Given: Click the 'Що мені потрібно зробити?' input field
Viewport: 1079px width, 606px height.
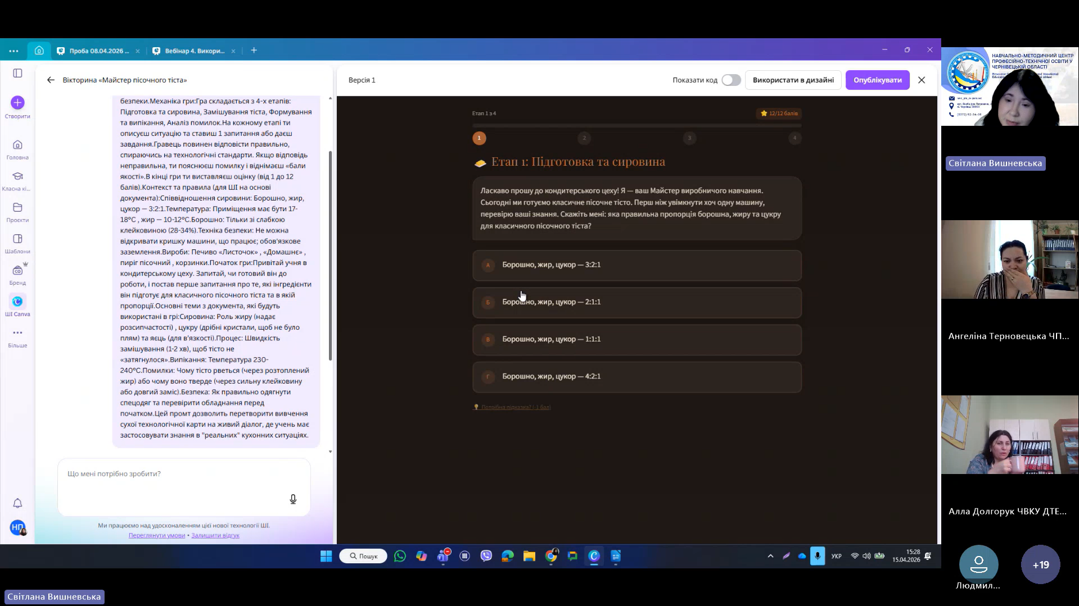Looking at the screenshot, I should [174, 475].
